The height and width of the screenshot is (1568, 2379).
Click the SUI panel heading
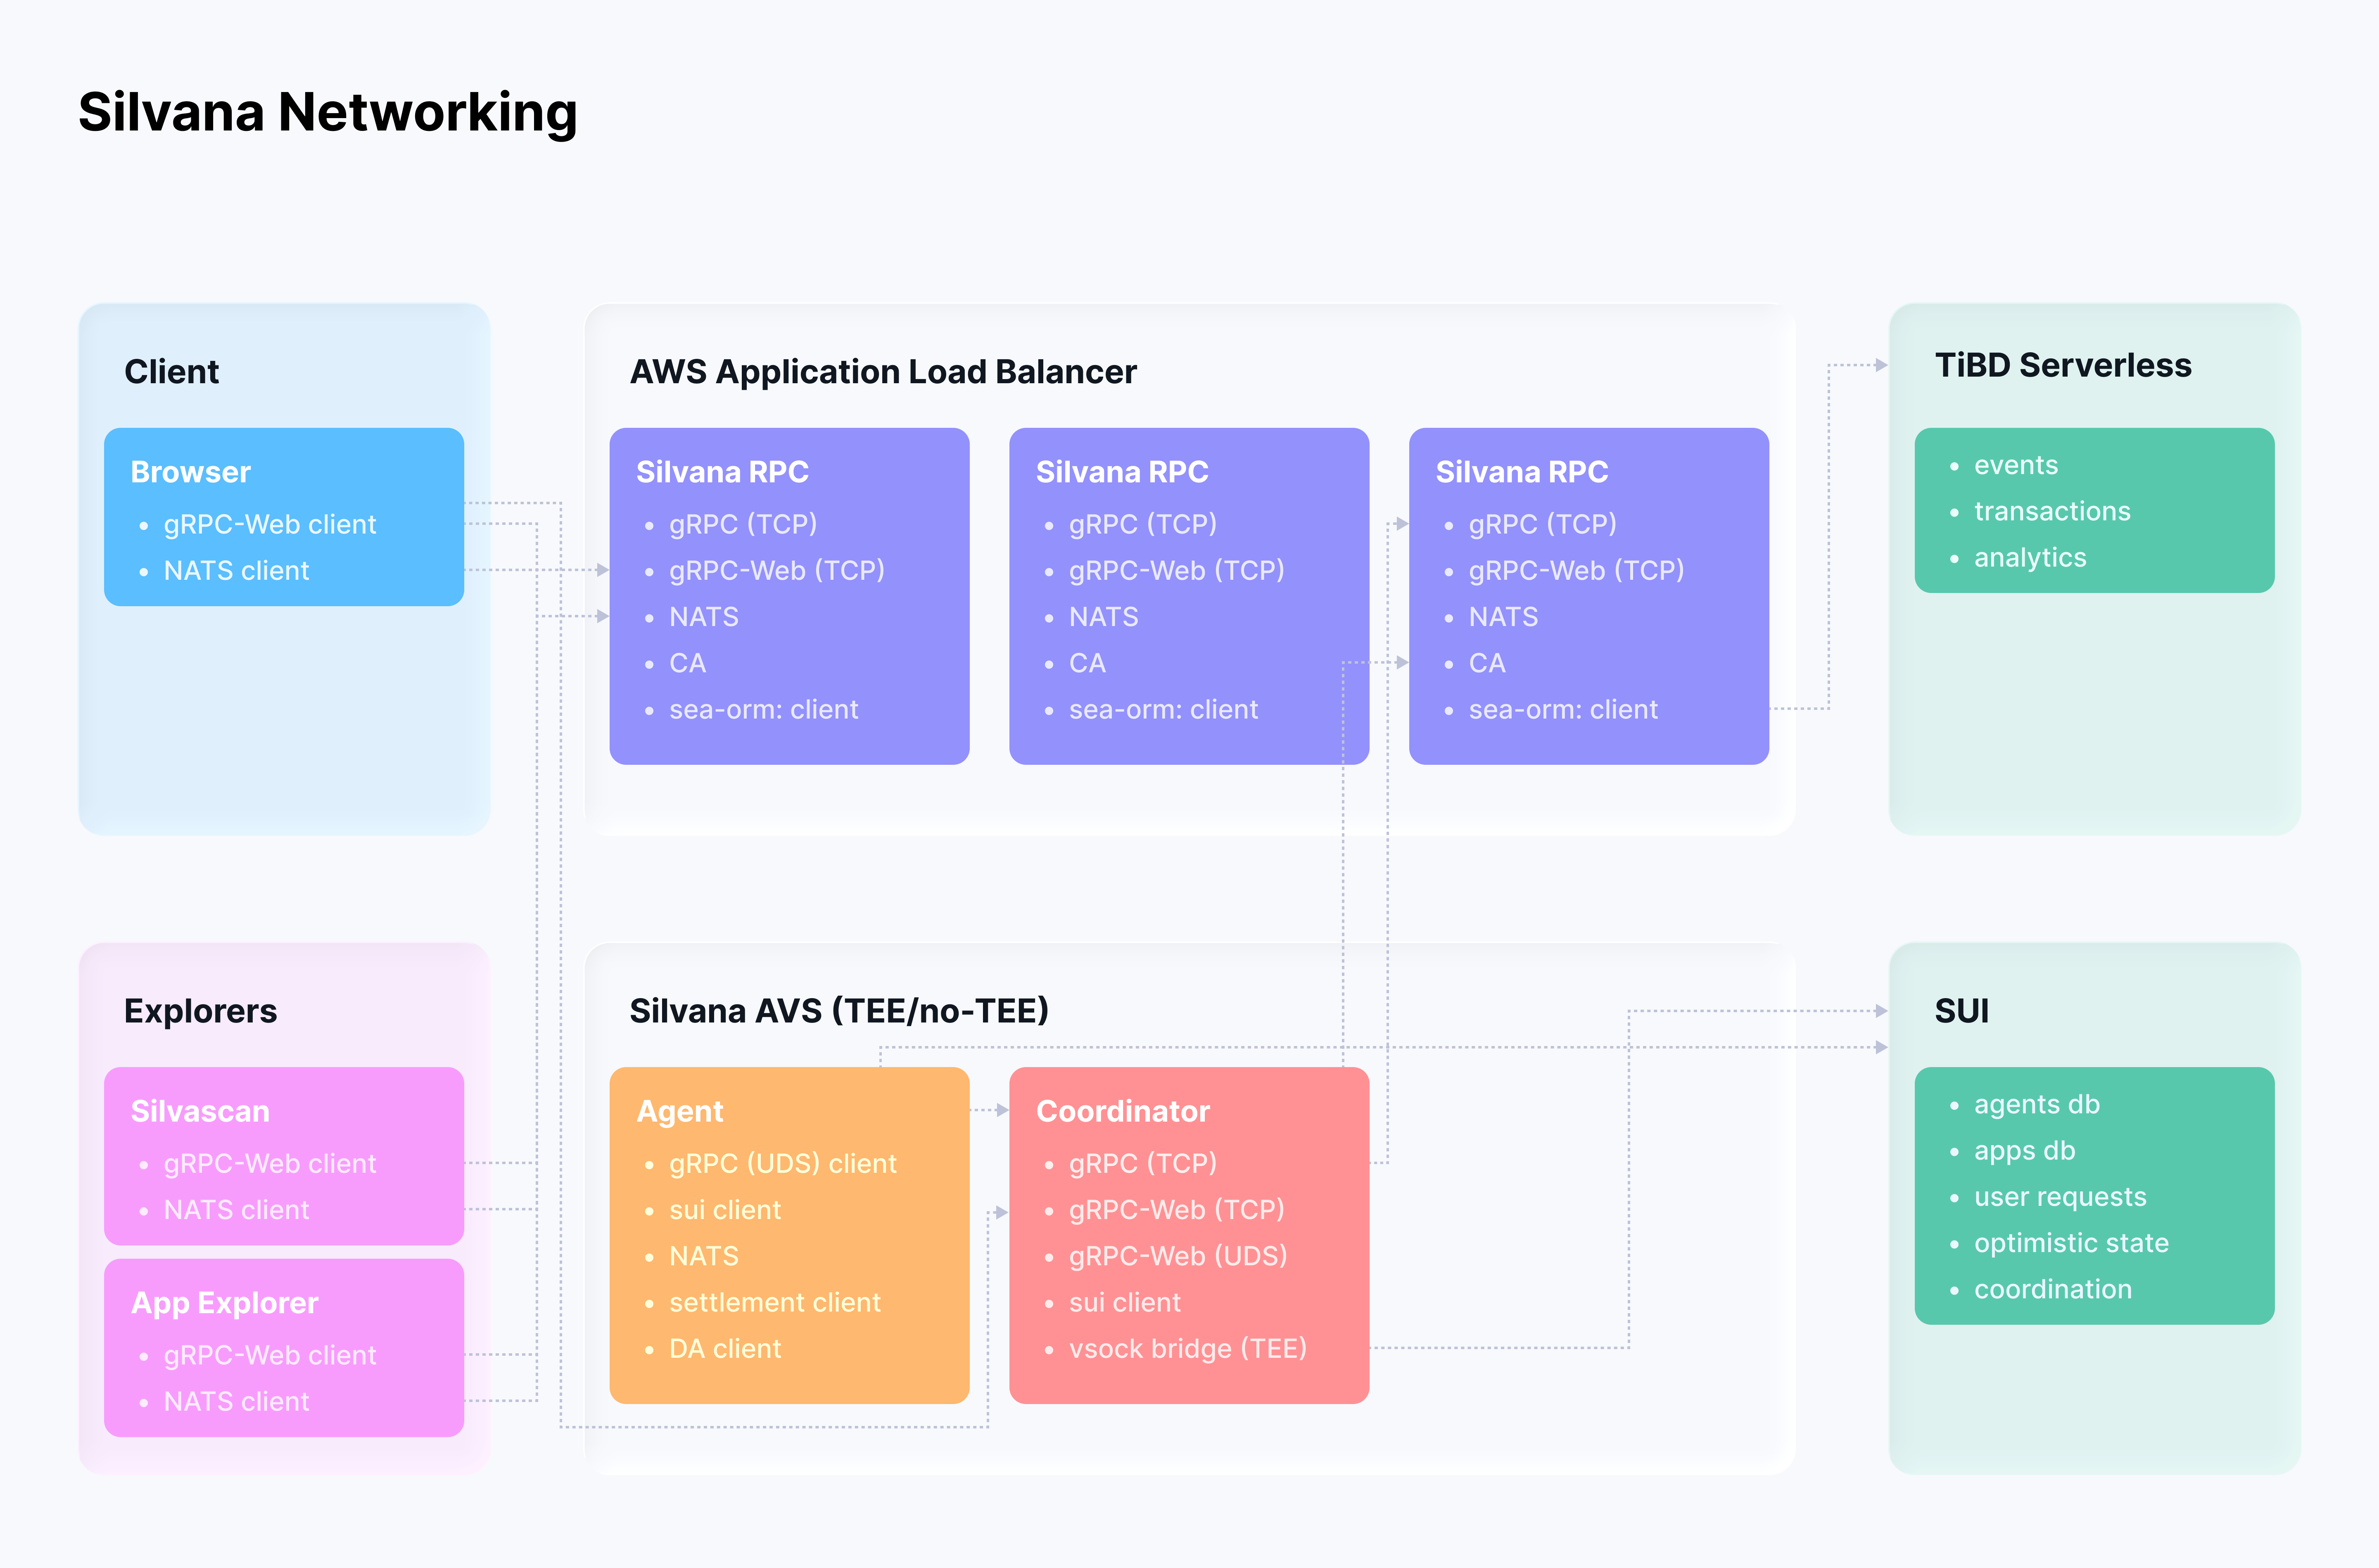pos(1962,1011)
